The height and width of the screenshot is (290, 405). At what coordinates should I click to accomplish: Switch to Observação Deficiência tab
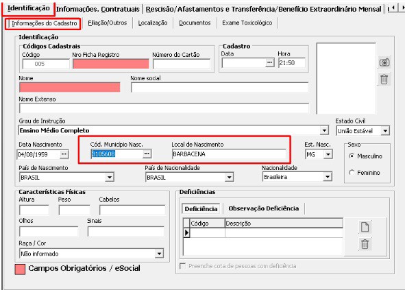point(264,208)
